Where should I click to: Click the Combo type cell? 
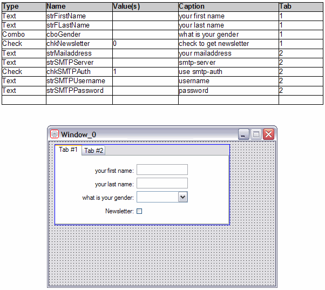[x=24, y=35]
